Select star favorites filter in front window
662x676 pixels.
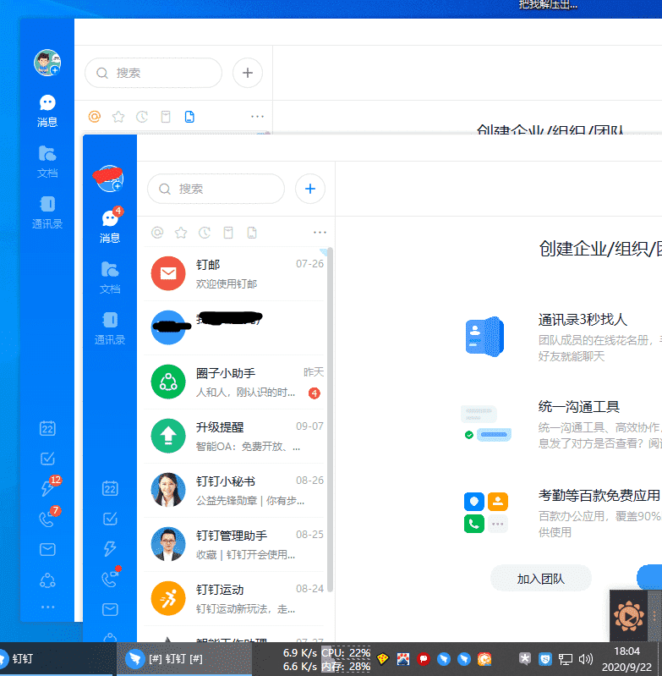[181, 233]
